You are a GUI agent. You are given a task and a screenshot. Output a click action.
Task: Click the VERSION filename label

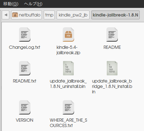[25, 120]
